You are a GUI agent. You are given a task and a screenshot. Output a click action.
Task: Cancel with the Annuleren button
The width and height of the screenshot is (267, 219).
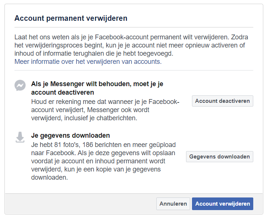click(x=173, y=204)
